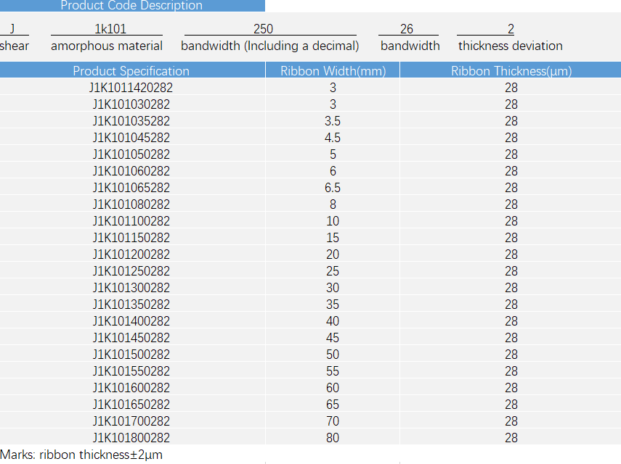This screenshot has width=621, height=464.
Task: Select the Ribbon Width(mm) column header
Action: tap(333, 71)
